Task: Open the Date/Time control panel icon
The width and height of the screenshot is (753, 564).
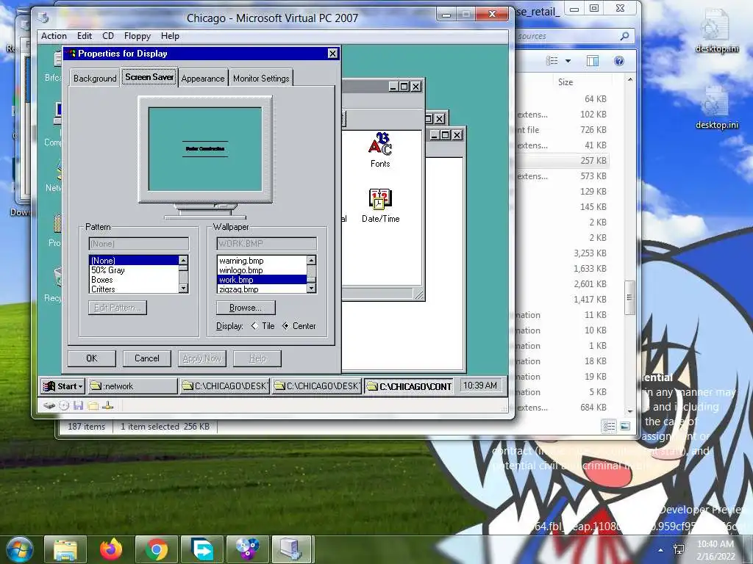Action: [380, 206]
